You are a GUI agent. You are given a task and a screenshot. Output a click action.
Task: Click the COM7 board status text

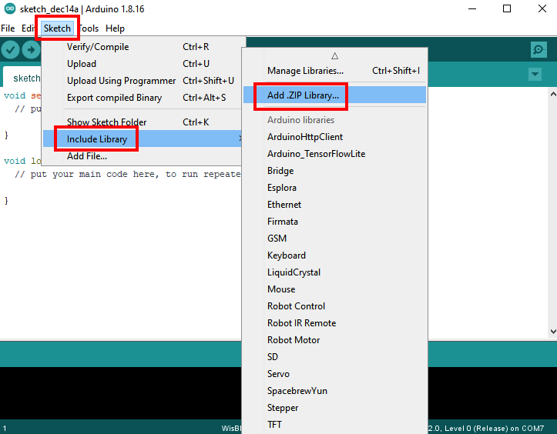[487, 429]
